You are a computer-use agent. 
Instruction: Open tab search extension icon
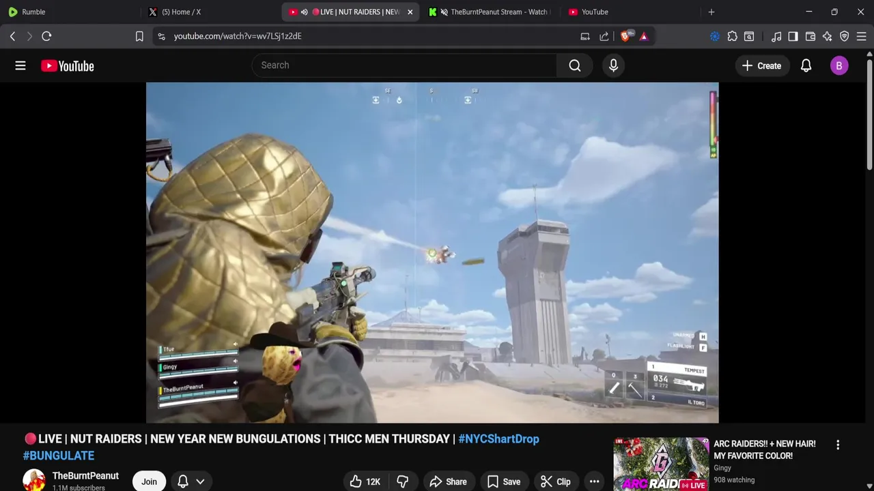[x=749, y=36]
